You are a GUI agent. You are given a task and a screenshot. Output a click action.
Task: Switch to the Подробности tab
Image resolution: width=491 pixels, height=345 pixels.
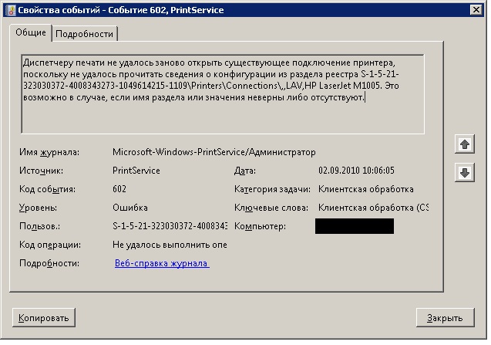pyautogui.click(x=84, y=34)
